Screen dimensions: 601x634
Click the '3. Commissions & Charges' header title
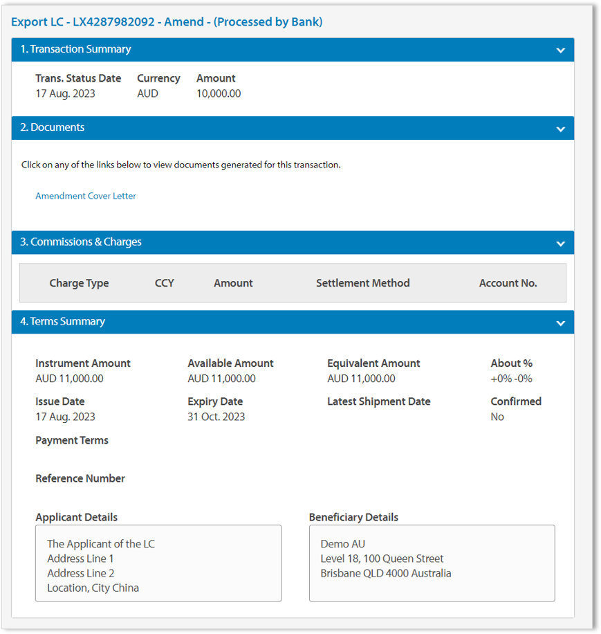[81, 242]
